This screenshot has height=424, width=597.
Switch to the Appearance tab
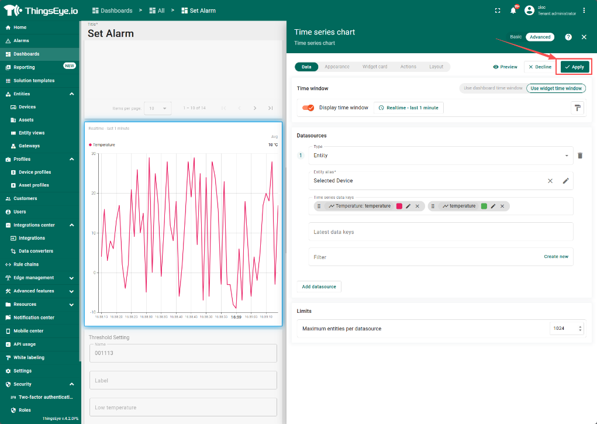tap(337, 67)
